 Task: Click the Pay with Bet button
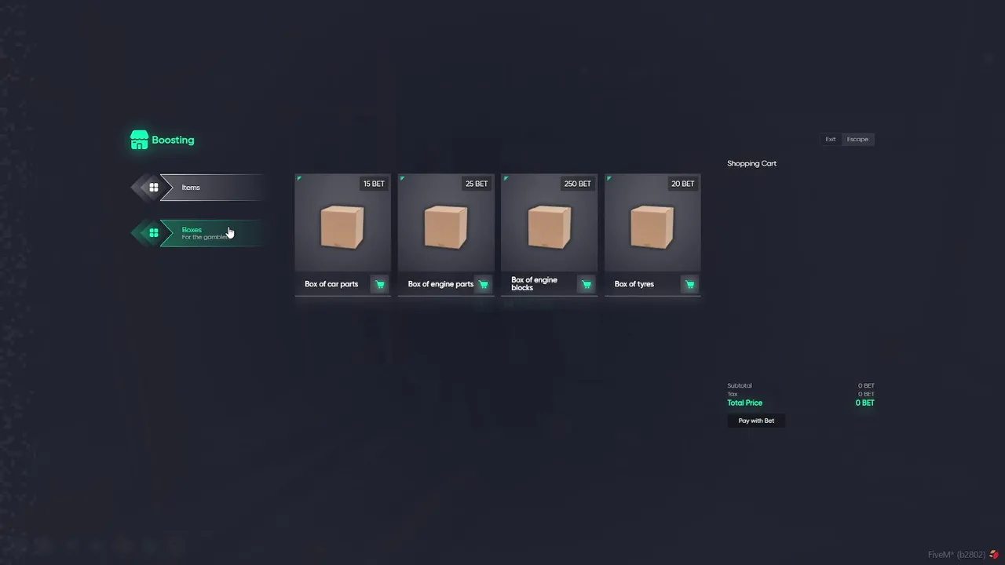(756, 421)
